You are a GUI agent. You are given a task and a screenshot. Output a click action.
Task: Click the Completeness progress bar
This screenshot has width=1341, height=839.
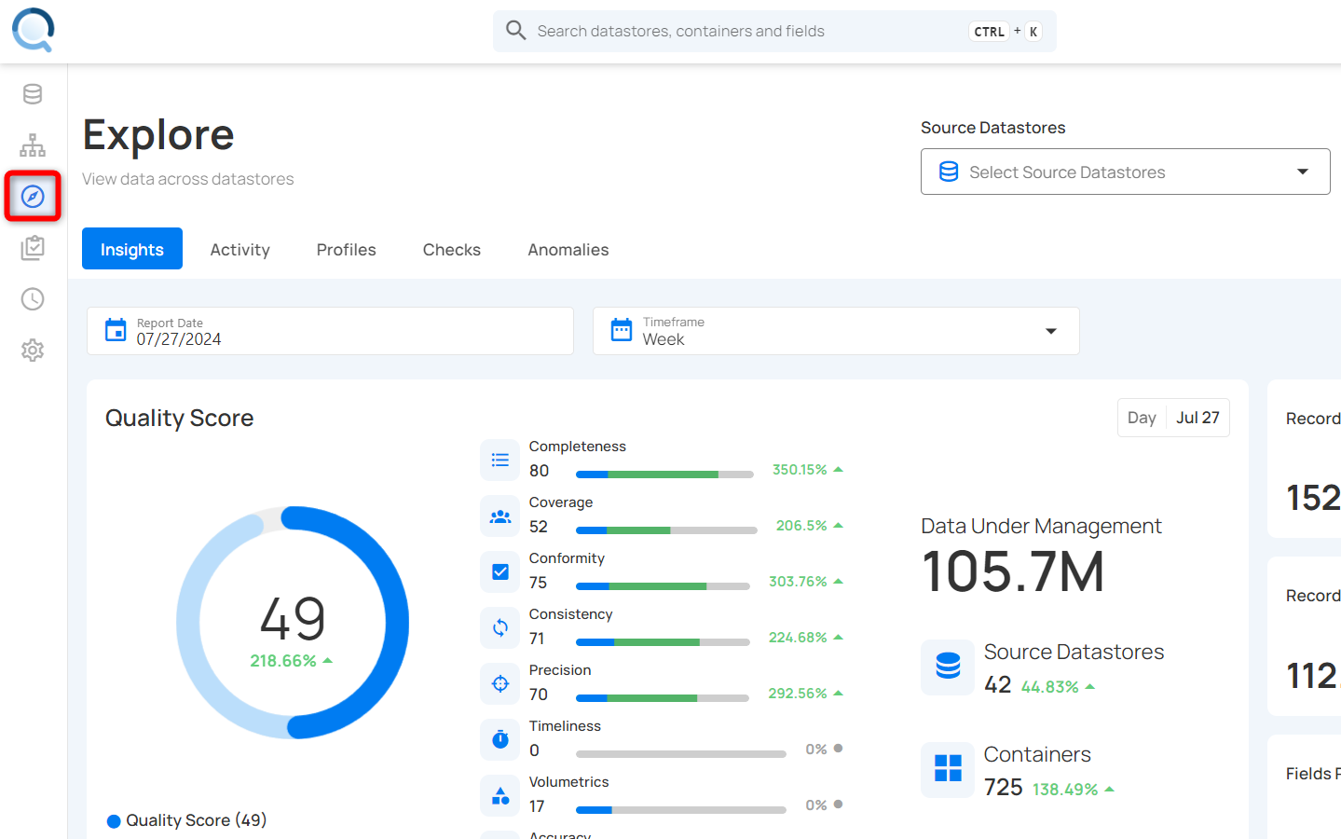pos(664,475)
